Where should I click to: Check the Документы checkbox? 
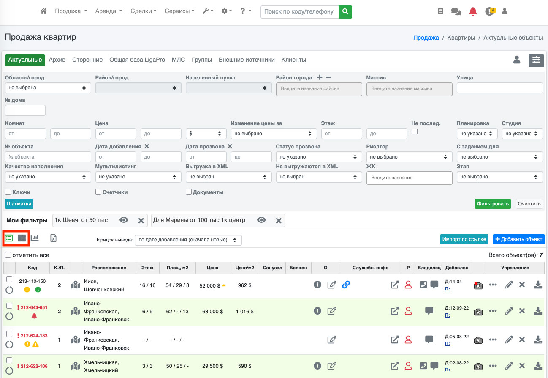pyautogui.click(x=189, y=192)
